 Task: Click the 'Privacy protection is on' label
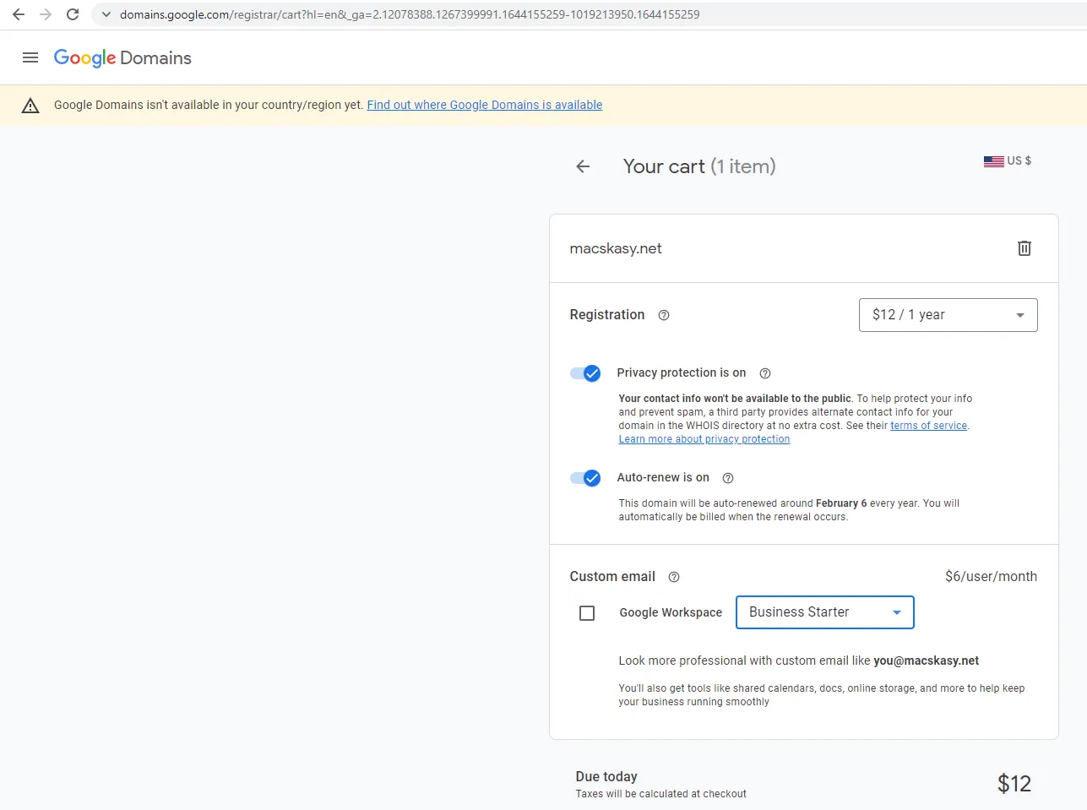tap(682, 372)
